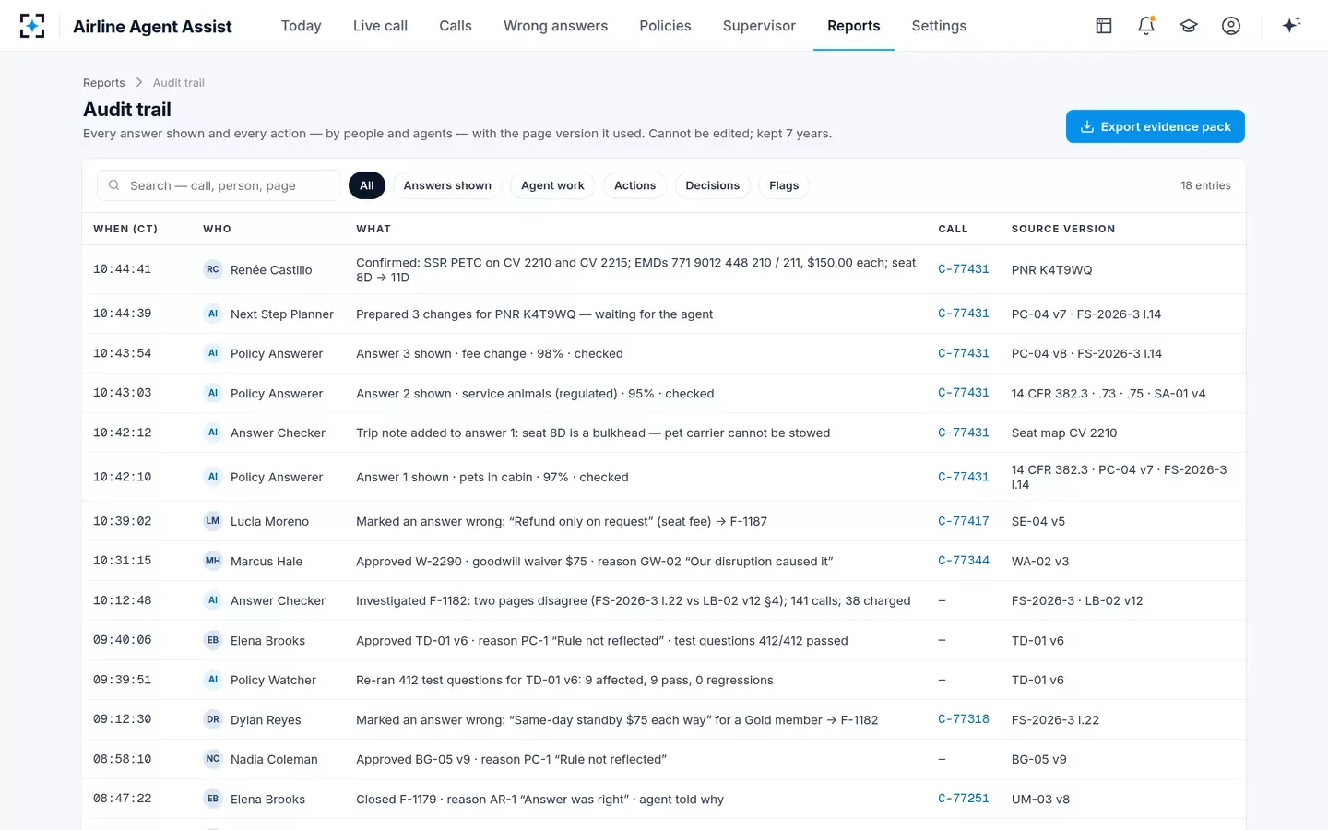The height and width of the screenshot is (830, 1328).
Task: Open the Settings tab
Action: click(939, 26)
